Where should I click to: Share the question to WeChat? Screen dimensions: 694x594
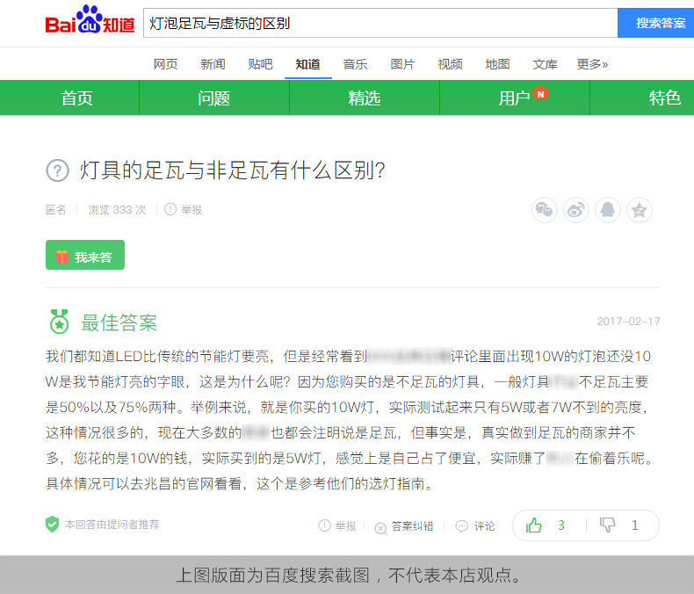545,210
